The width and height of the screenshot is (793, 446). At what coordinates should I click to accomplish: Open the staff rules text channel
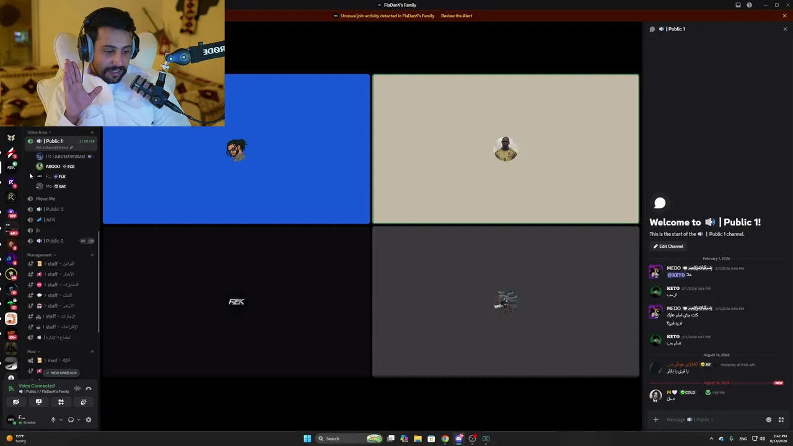coord(61,264)
